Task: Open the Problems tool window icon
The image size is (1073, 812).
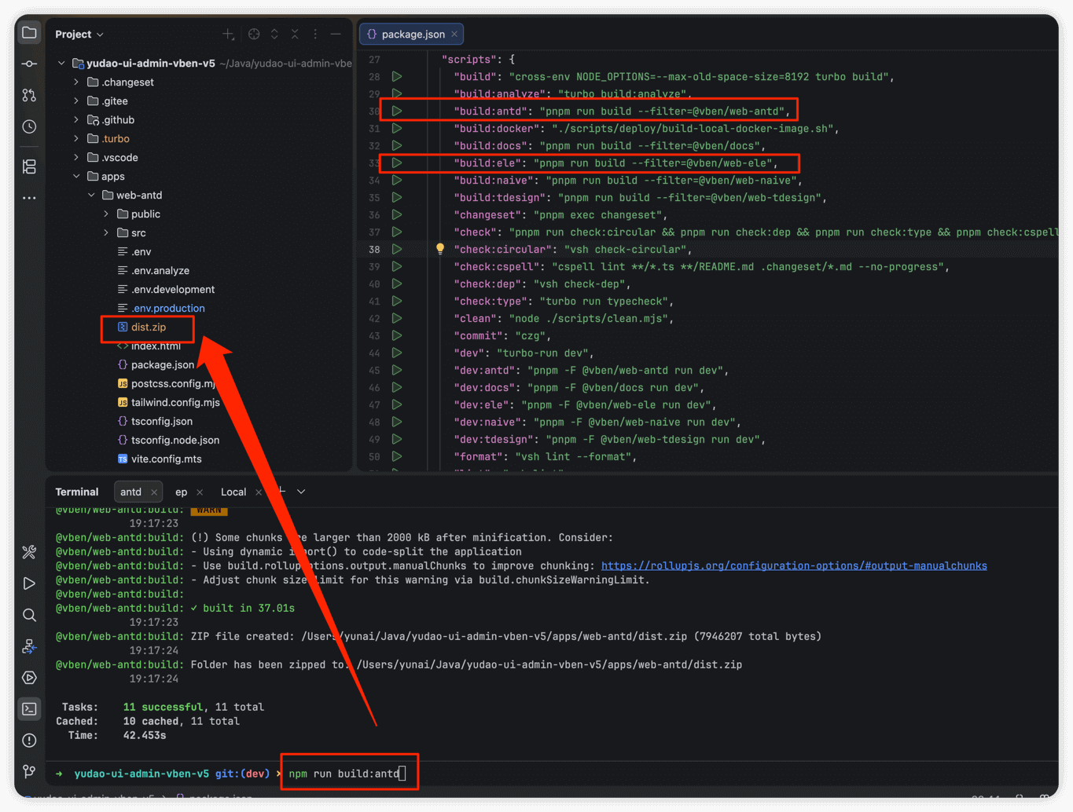Action: click(x=29, y=741)
